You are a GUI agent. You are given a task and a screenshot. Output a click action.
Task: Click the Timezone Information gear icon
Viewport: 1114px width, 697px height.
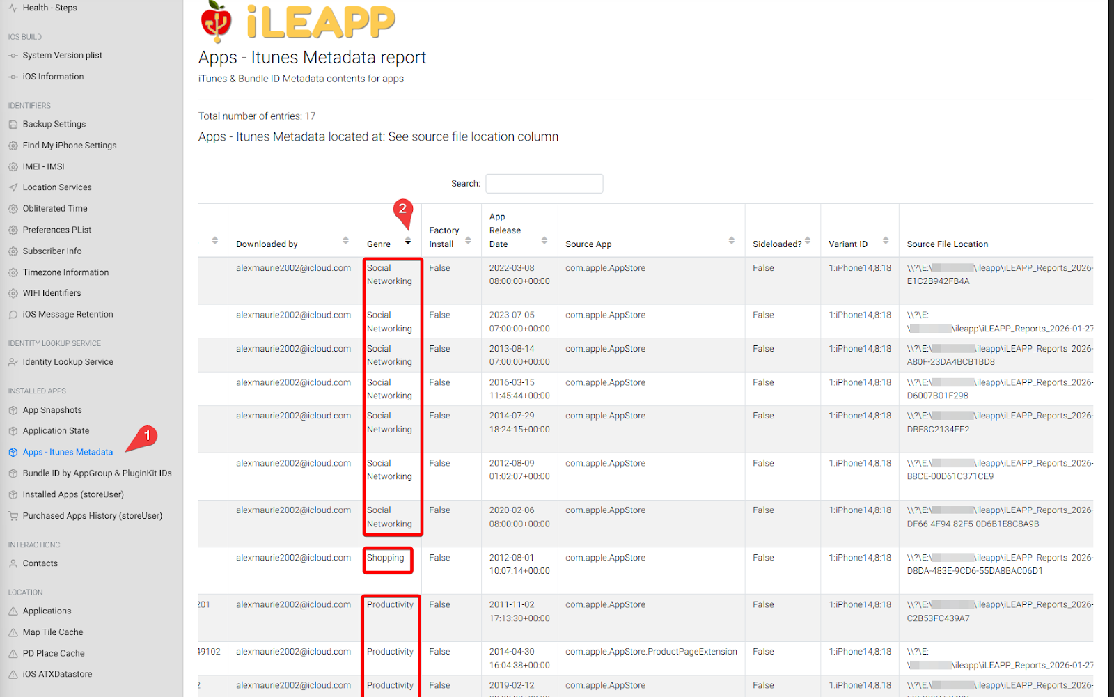pyautogui.click(x=13, y=272)
